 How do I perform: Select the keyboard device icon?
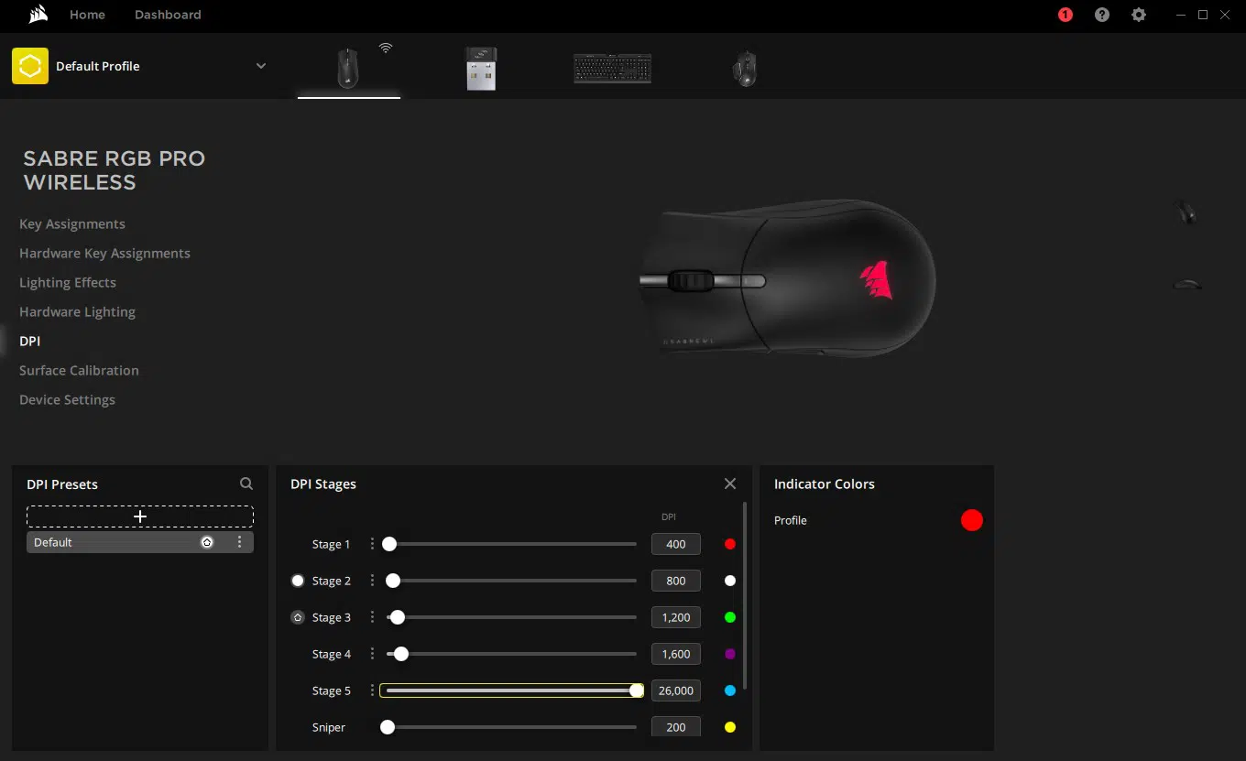[x=612, y=69]
